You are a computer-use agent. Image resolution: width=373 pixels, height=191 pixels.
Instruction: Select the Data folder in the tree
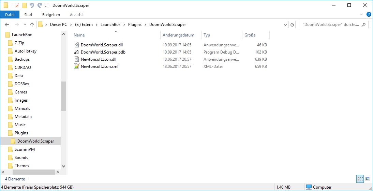click(x=18, y=76)
